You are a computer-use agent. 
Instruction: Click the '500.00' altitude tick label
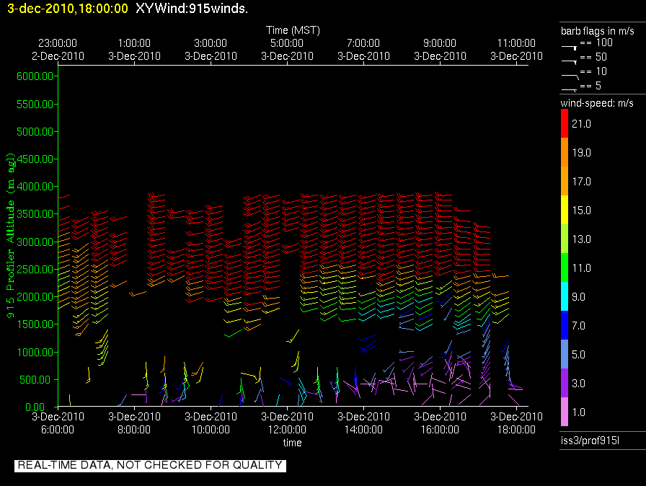tap(37, 379)
